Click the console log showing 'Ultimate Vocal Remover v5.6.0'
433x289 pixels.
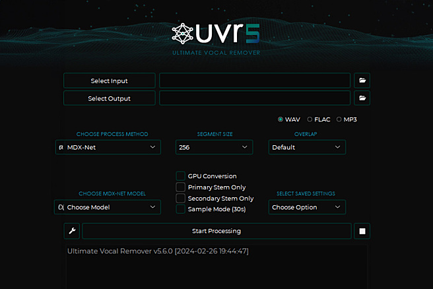coord(216,267)
